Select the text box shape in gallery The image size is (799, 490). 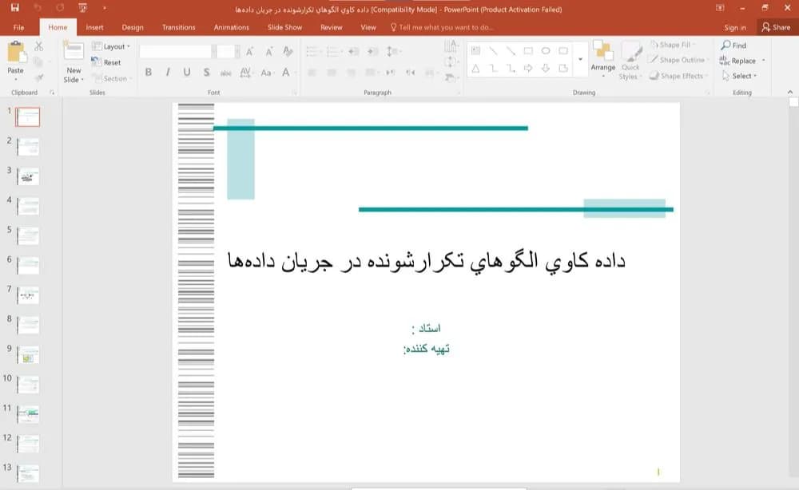tap(475, 51)
